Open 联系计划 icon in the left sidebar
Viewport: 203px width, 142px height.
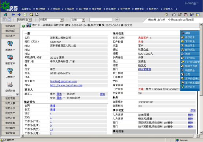(x=10, y=85)
